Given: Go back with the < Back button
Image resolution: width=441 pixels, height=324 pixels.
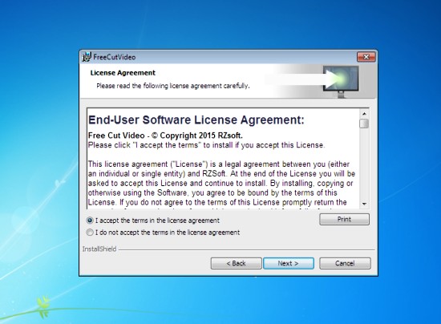Looking at the screenshot, I should tap(237, 263).
